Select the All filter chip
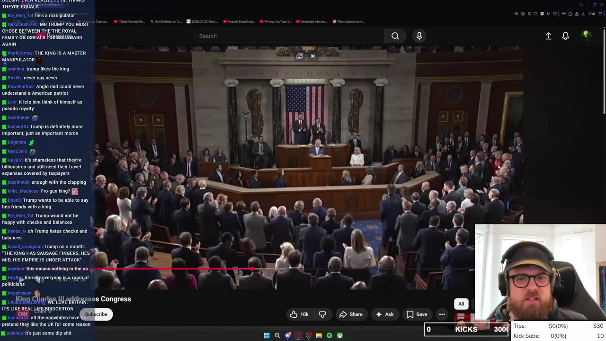Viewport: 606px width, 341px height. [x=461, y=304]
